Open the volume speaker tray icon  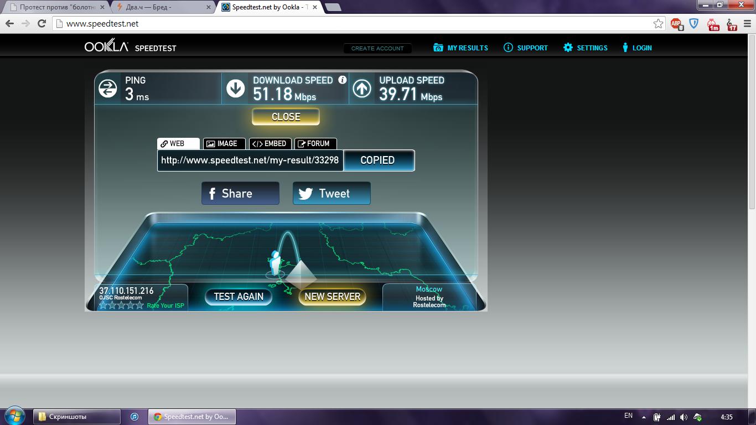[684, 417]
